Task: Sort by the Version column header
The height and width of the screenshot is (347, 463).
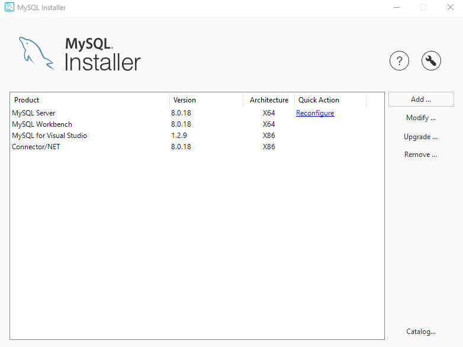Action: pyautogui.click(x=206, y=100)
